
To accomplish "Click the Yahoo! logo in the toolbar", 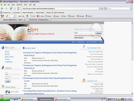I will pos(2,16).
